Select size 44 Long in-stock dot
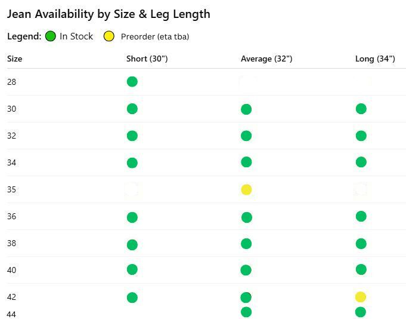This screenshot has width=406, height=319. [360, 312]
